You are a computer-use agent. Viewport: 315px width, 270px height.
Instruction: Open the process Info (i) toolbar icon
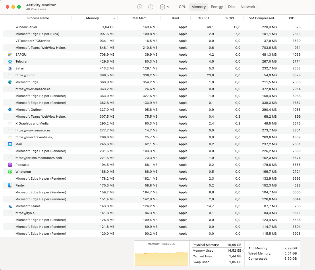point(151,7)
